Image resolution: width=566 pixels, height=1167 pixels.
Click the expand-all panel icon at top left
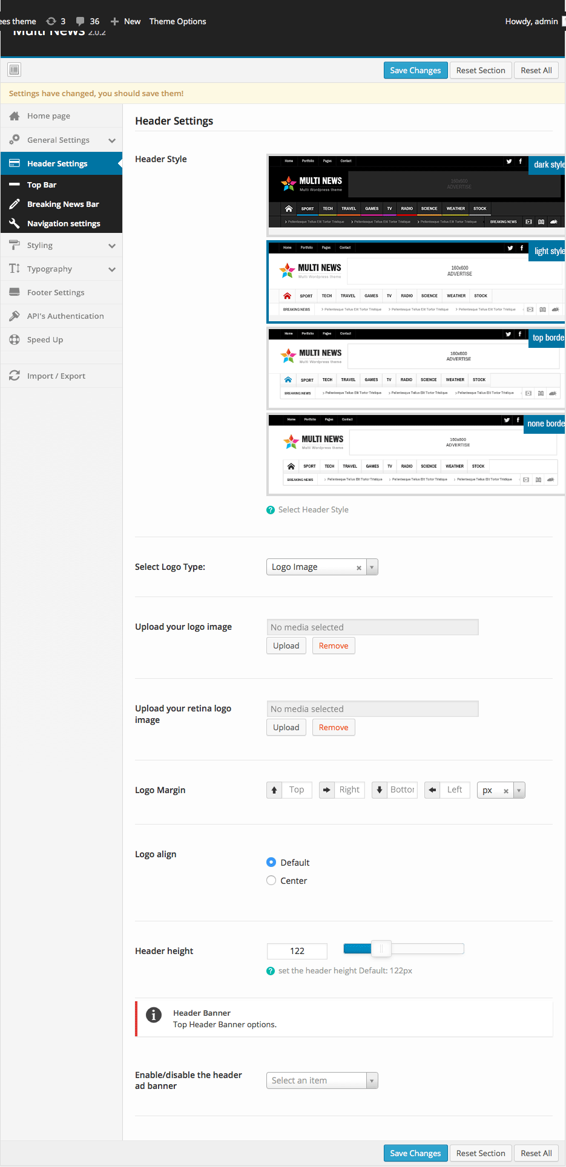coord(15,70)
